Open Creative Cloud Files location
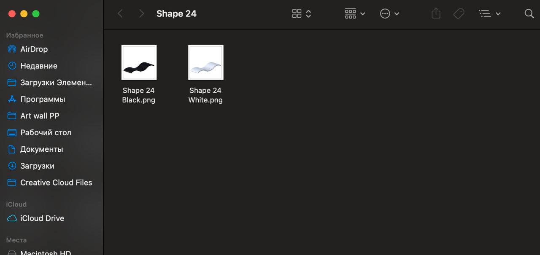540x255 pixels. pyautogui.click(x=56, y=183)
